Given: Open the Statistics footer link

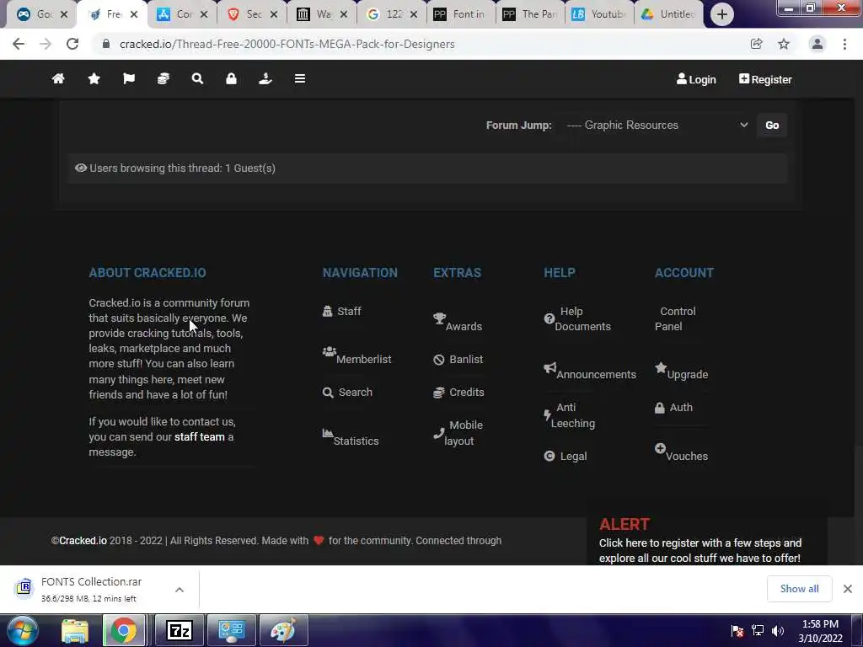Looking at the screenshot, I should point(351,437).
